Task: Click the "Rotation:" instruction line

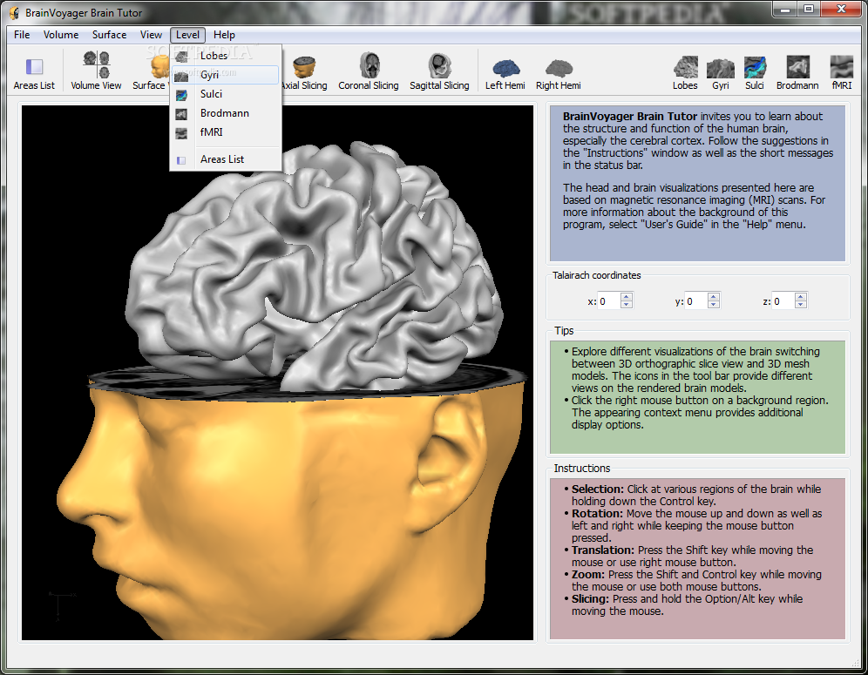Action: pyautogui.click(x=695, y=525)
